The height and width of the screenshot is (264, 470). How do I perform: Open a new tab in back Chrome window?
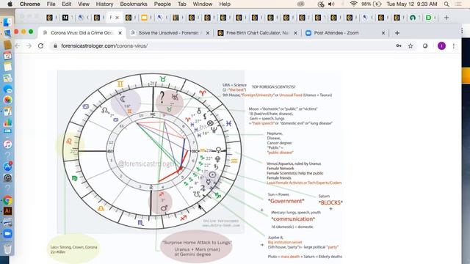(x=446, y=18)
